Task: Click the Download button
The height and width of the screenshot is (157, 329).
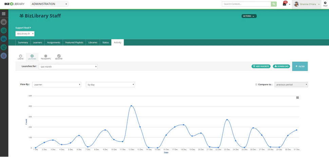Action: [281, 66]
